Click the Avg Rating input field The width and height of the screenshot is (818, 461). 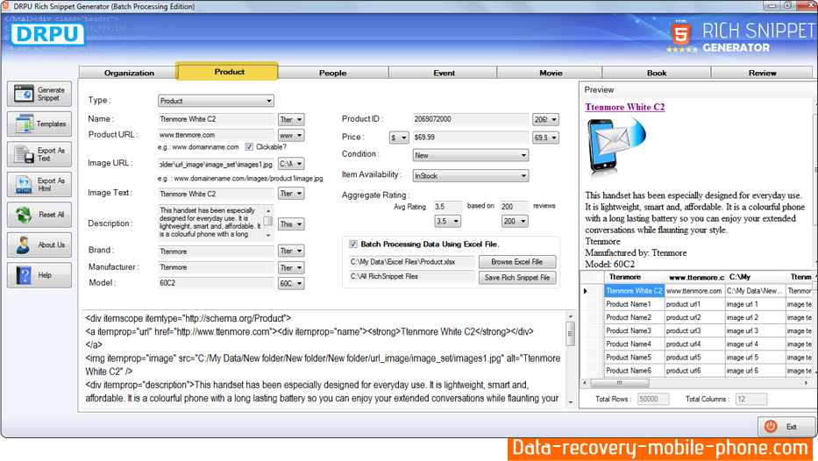point(448,207)
